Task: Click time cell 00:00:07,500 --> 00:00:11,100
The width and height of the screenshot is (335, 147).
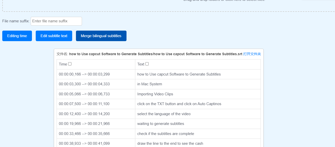Action: tap(96, 104)
